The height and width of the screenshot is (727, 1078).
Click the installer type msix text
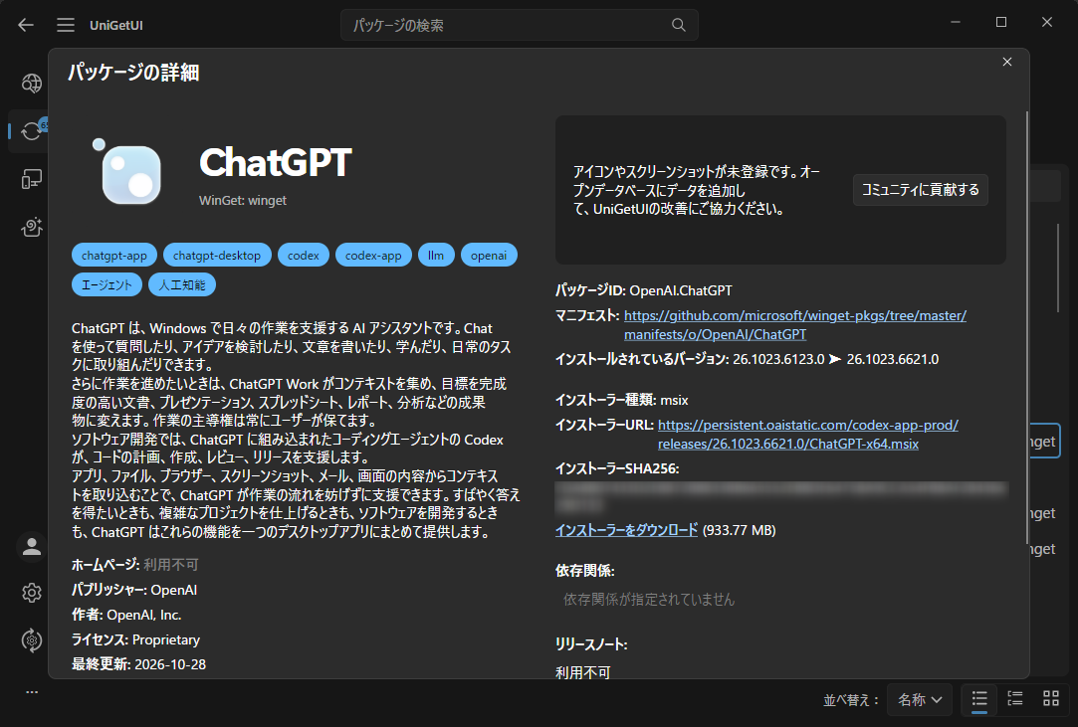(675, 401)
